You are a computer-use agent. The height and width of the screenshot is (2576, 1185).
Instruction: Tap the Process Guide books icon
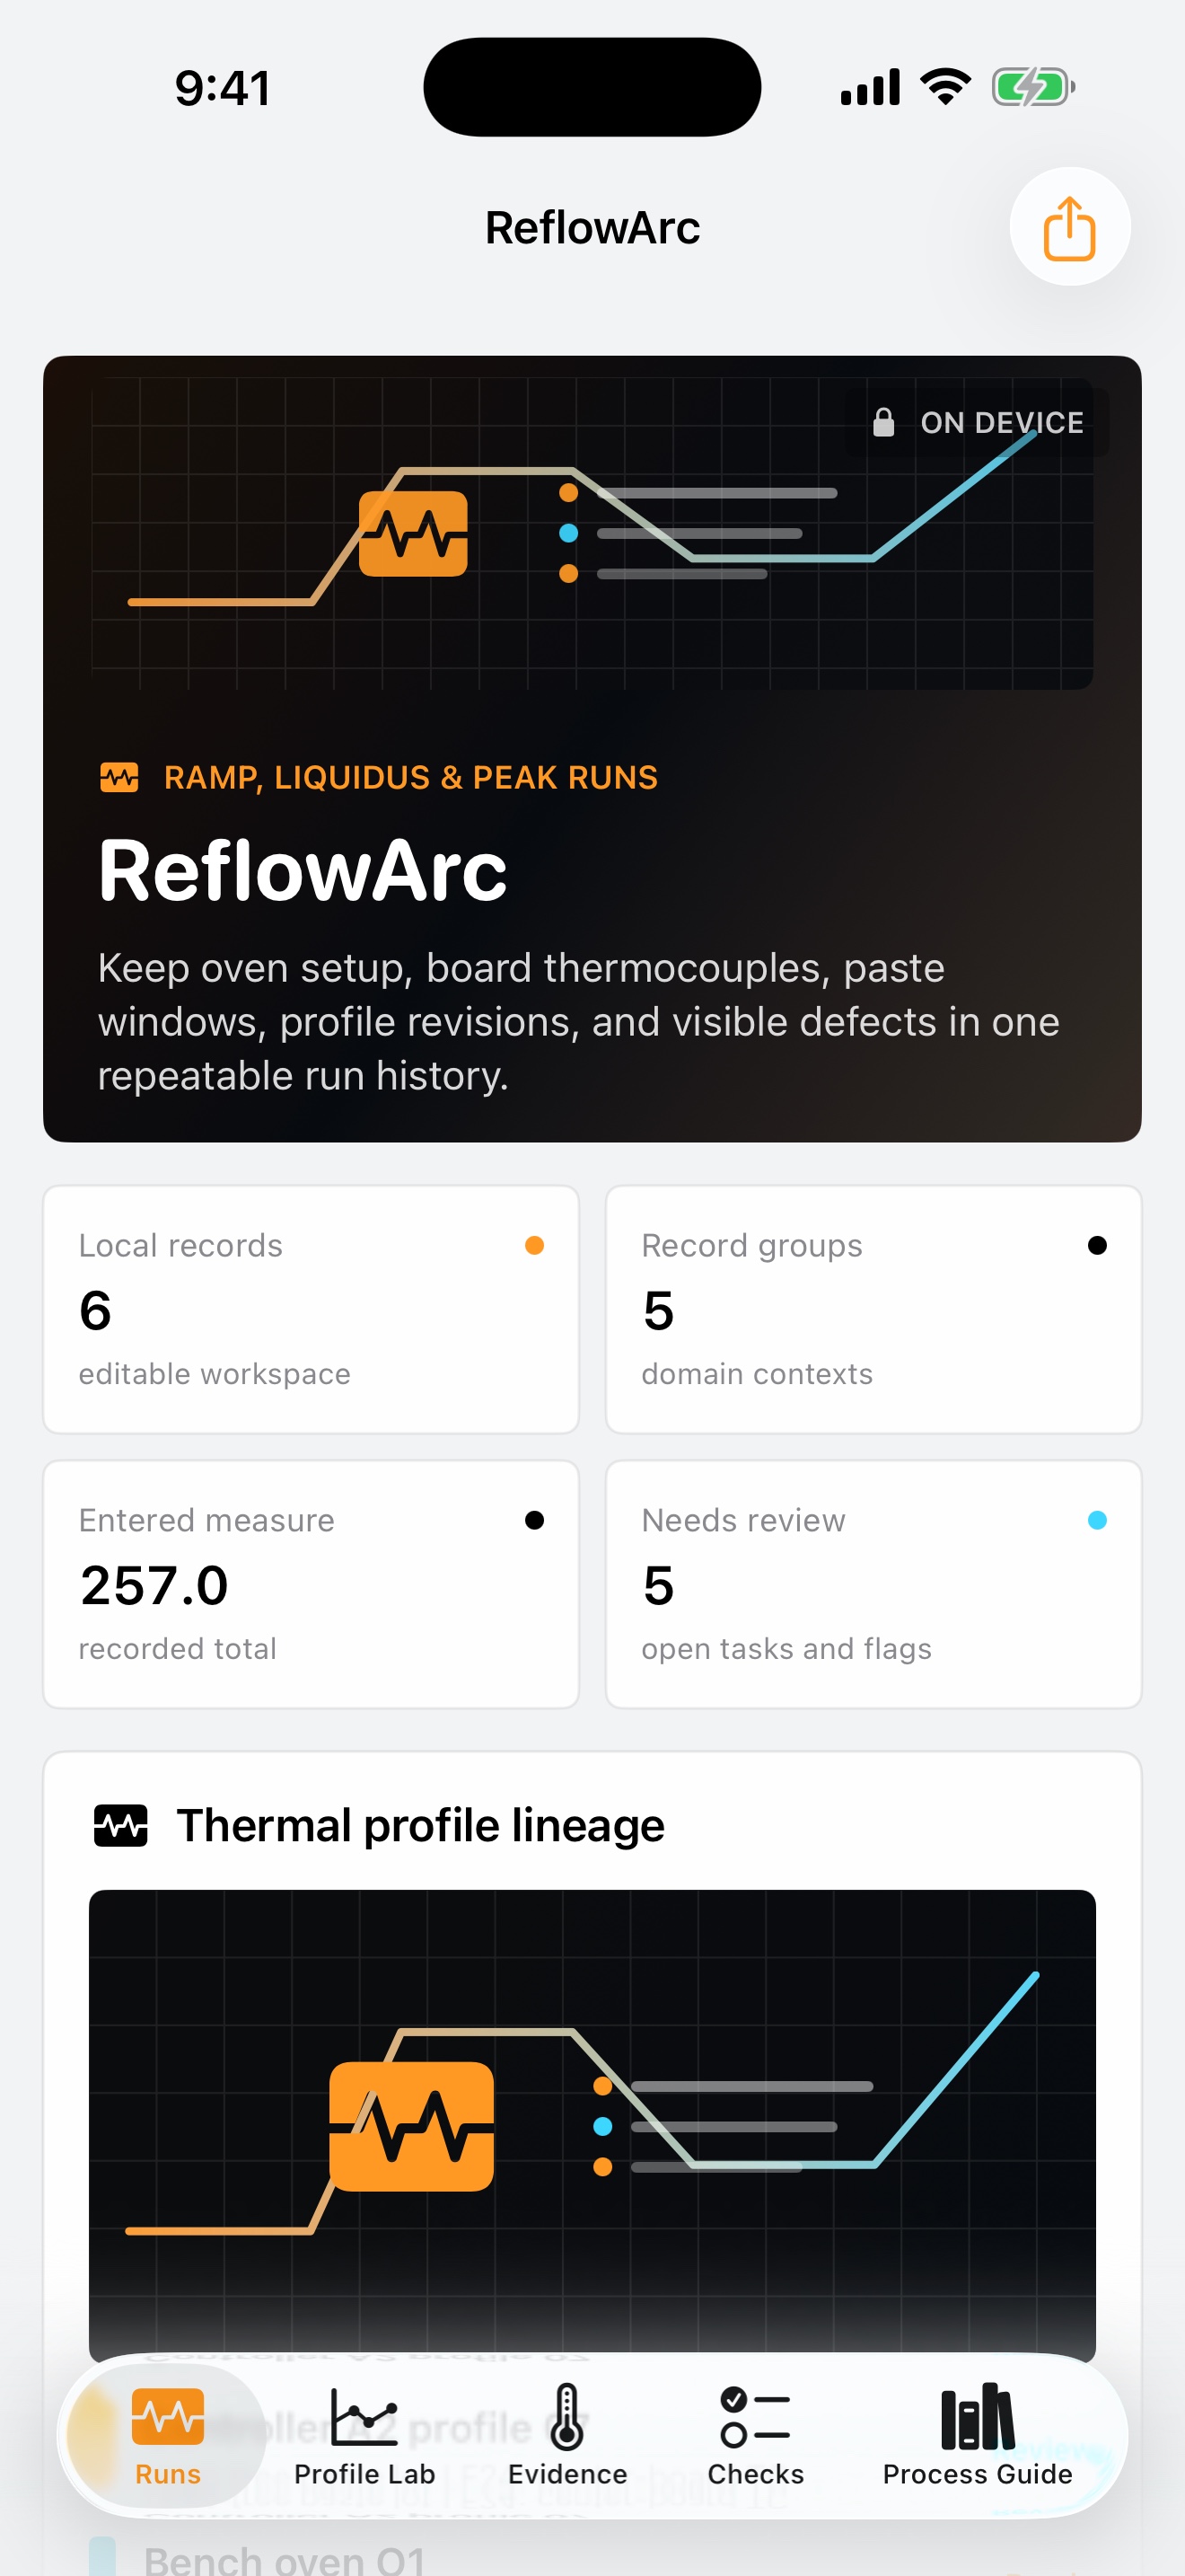click(977, 2416)
